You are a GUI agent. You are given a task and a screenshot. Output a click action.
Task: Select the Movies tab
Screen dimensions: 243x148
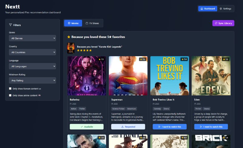(73, 23)
